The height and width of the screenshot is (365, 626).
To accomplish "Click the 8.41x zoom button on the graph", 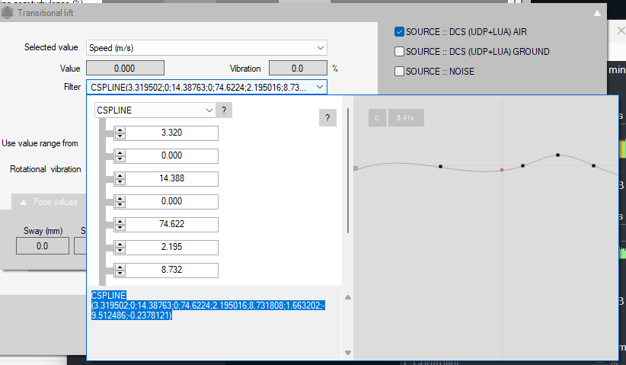I will [x=405, y=118].
